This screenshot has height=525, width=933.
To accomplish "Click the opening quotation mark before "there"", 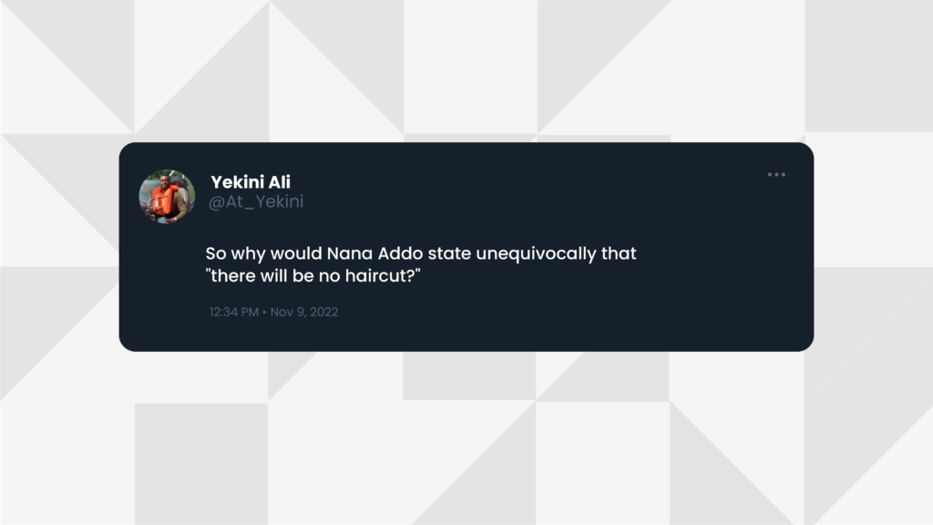I will click(209, 271).
